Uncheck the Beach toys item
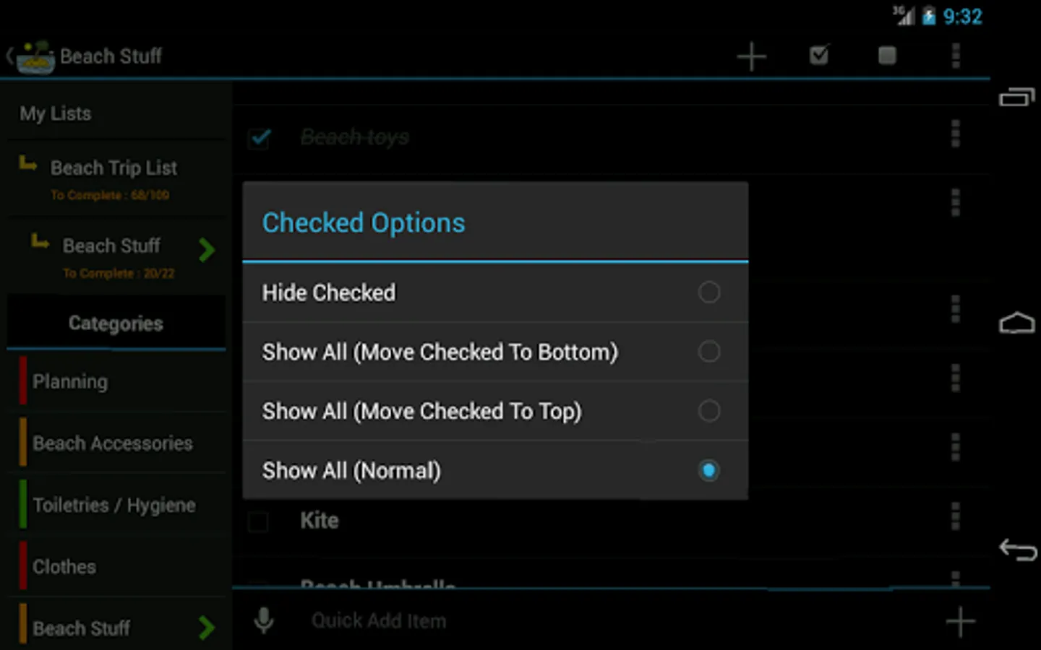 click(259, 138)
